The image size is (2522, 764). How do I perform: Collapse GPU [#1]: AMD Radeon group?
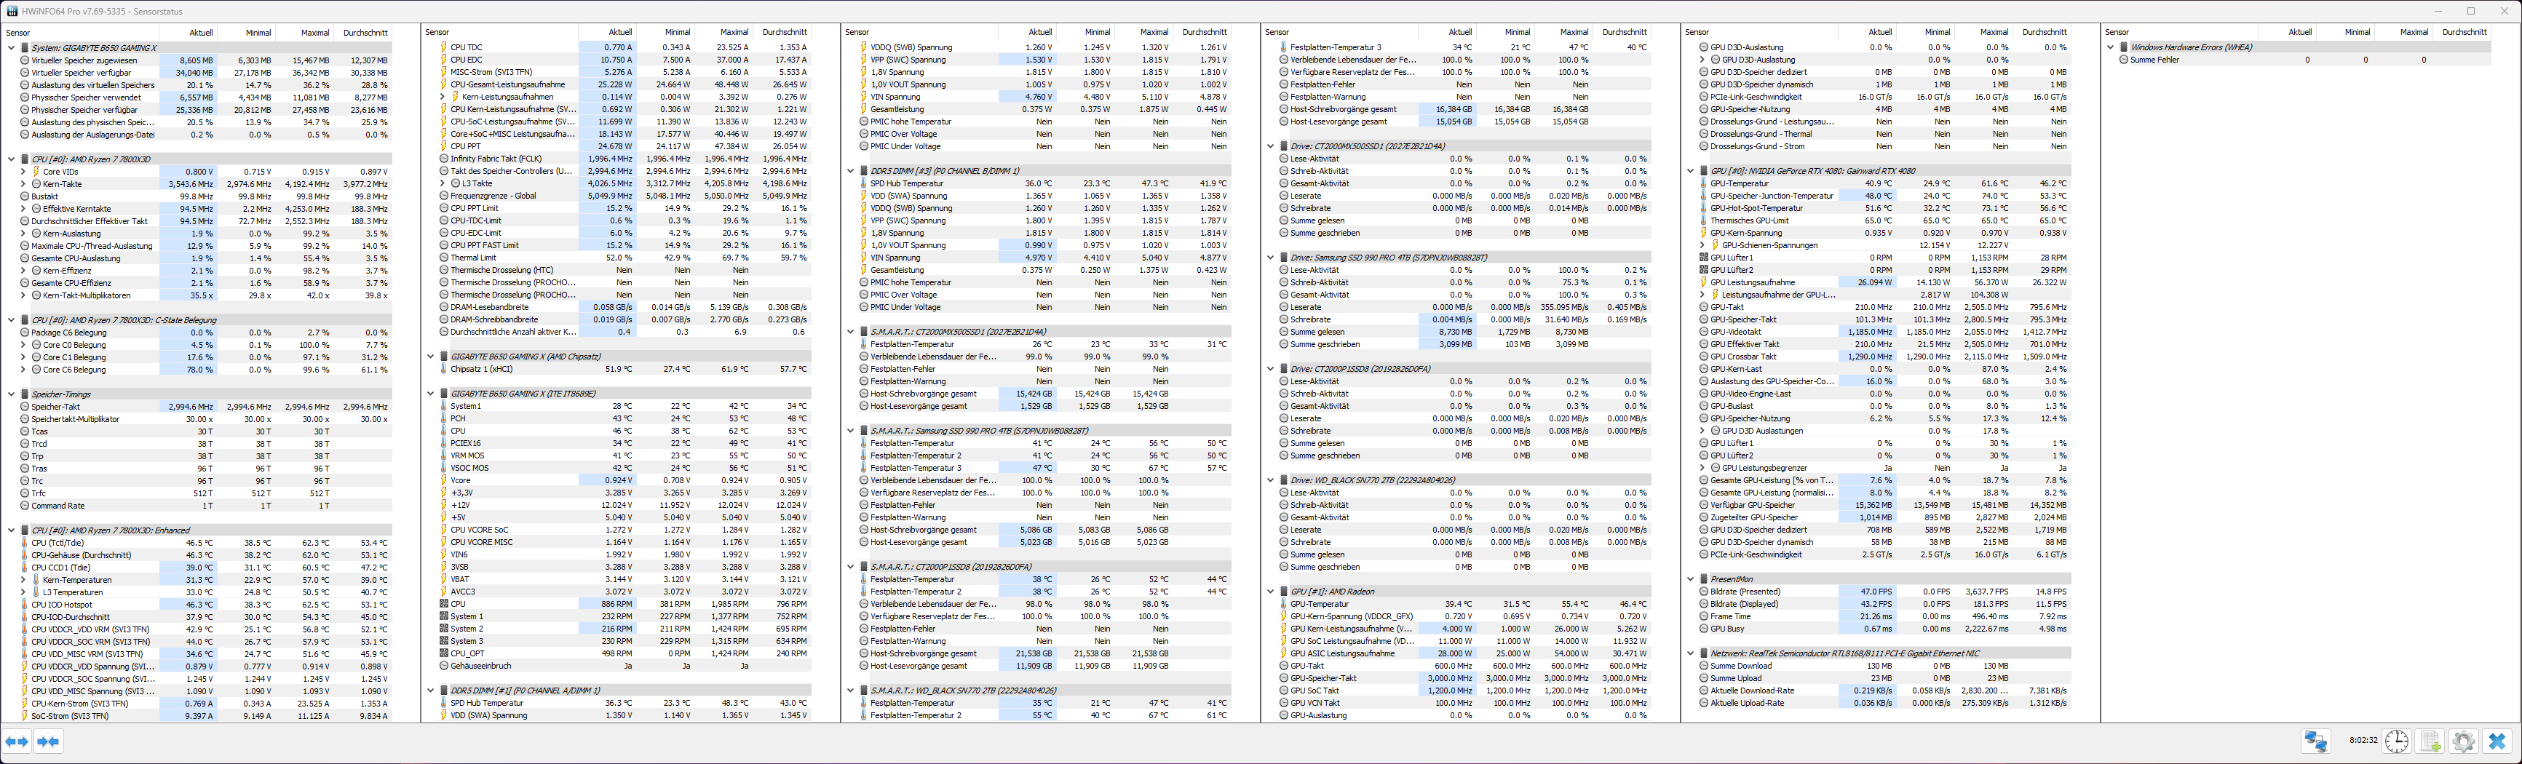1271,592
